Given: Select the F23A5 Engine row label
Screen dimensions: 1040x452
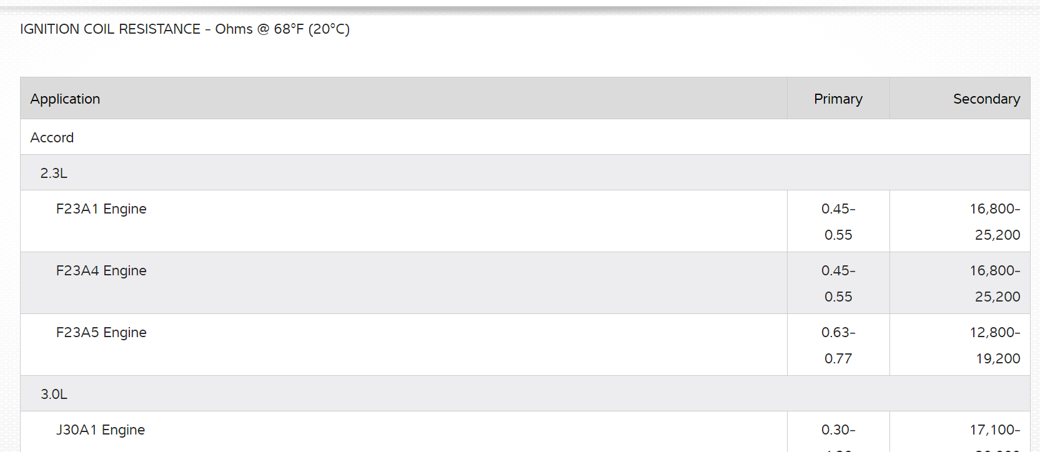Looking at the screenshot, I should click(101, 333).
